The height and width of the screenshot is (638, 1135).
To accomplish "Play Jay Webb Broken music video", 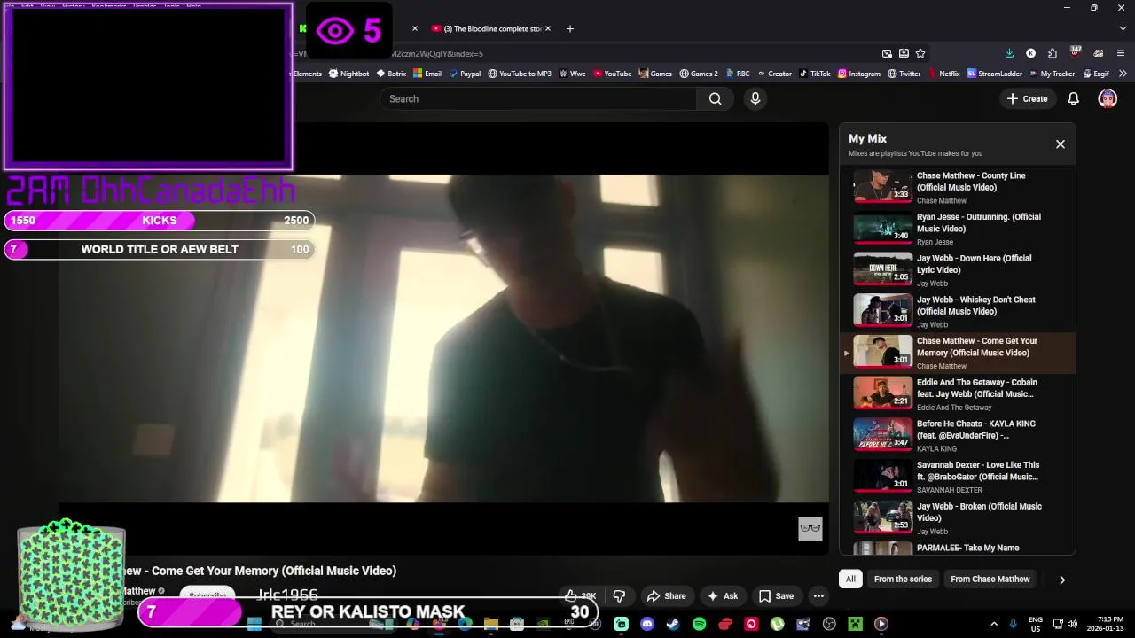I will tap(957, 517).
